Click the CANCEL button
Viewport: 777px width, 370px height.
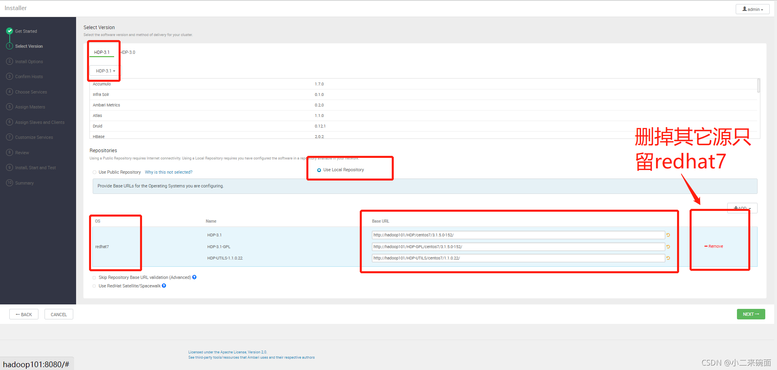(x=59, y=315)
